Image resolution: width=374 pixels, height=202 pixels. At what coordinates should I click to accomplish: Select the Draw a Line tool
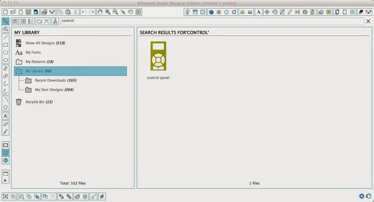click(5, 37)
